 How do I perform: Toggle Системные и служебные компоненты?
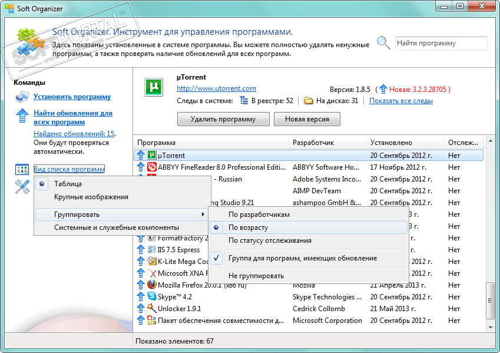(x=122, y=227)
